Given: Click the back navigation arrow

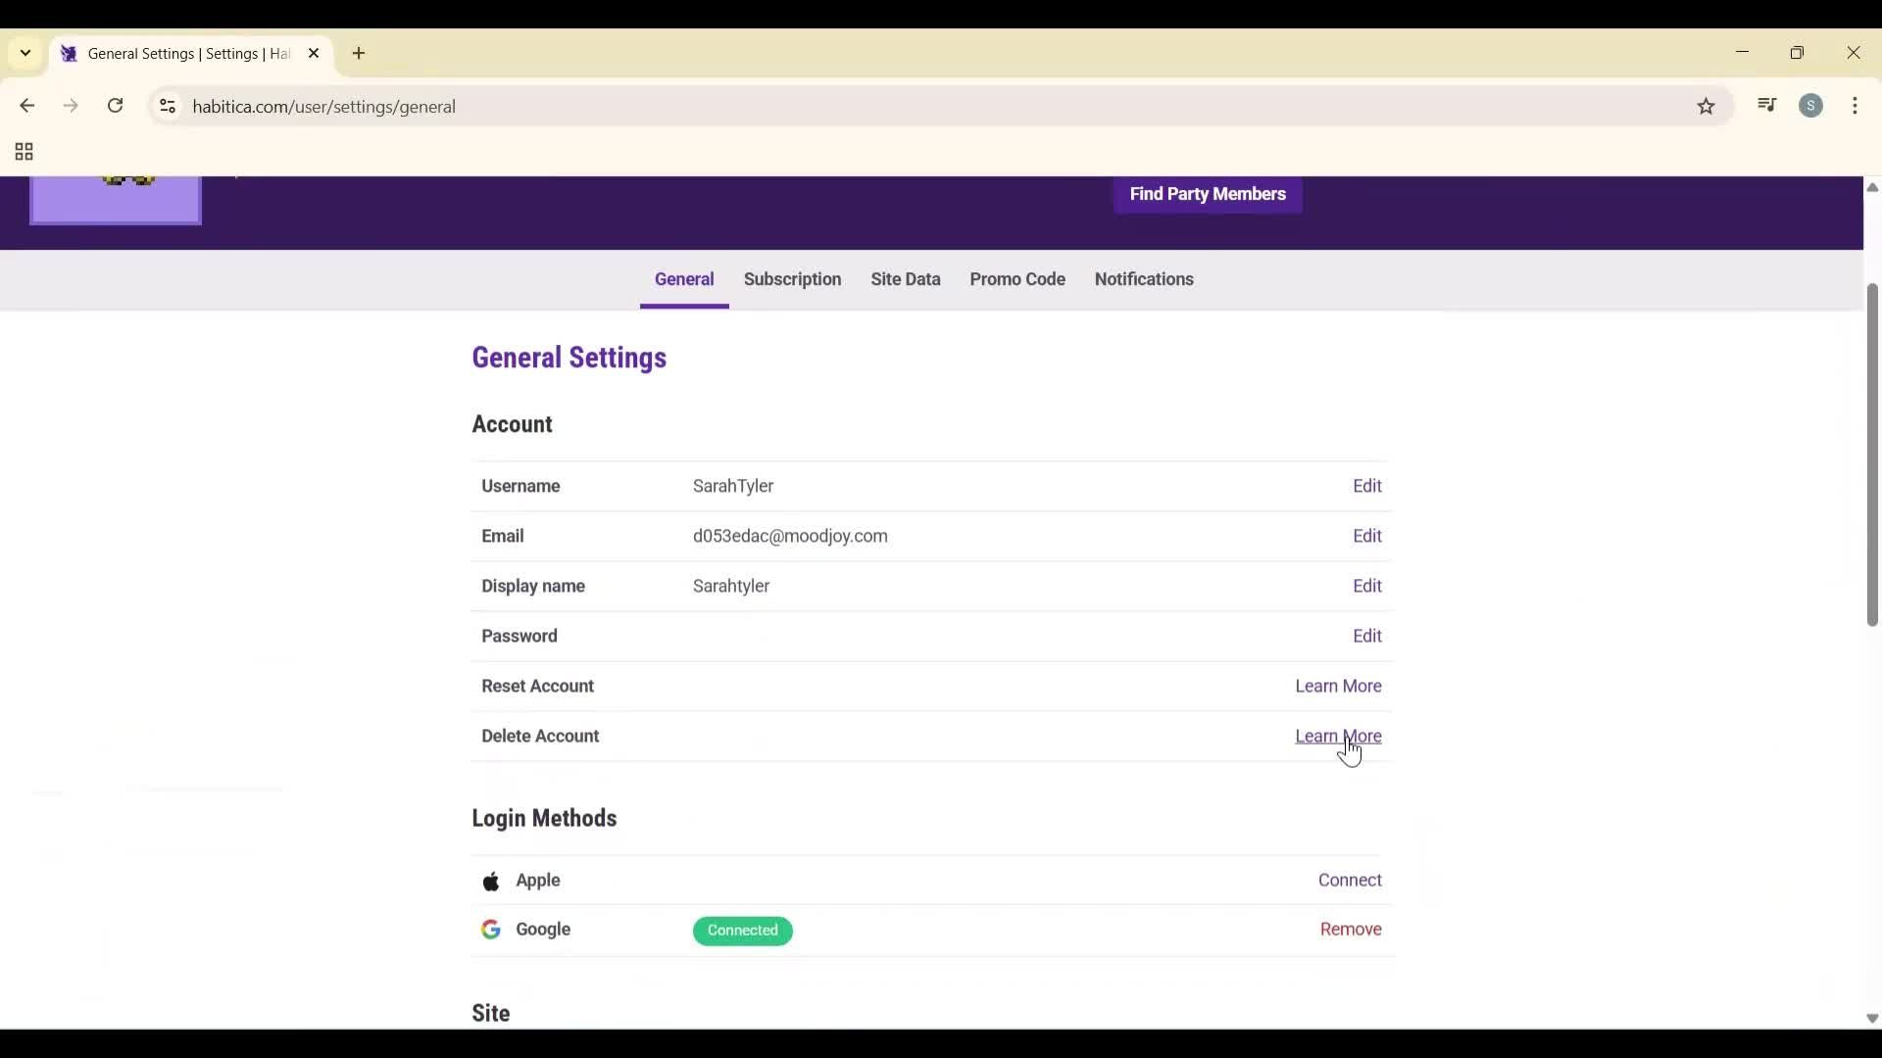Looking at the screenshot, I should 26,106.
